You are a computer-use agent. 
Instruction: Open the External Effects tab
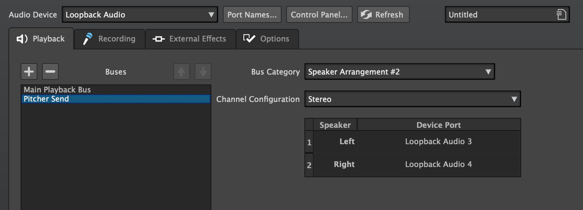pyautogui.click(x=190, y=39)
